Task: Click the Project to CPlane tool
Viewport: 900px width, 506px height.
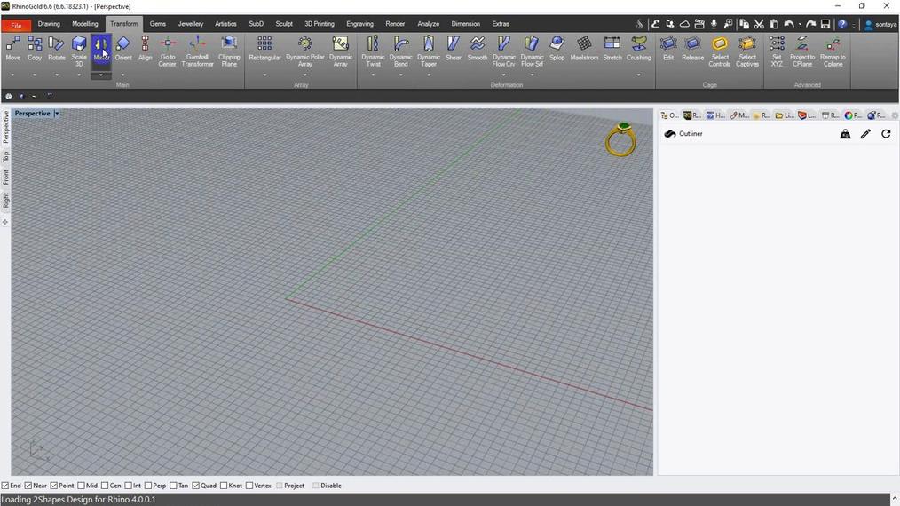Action: (x=802, y=51)
